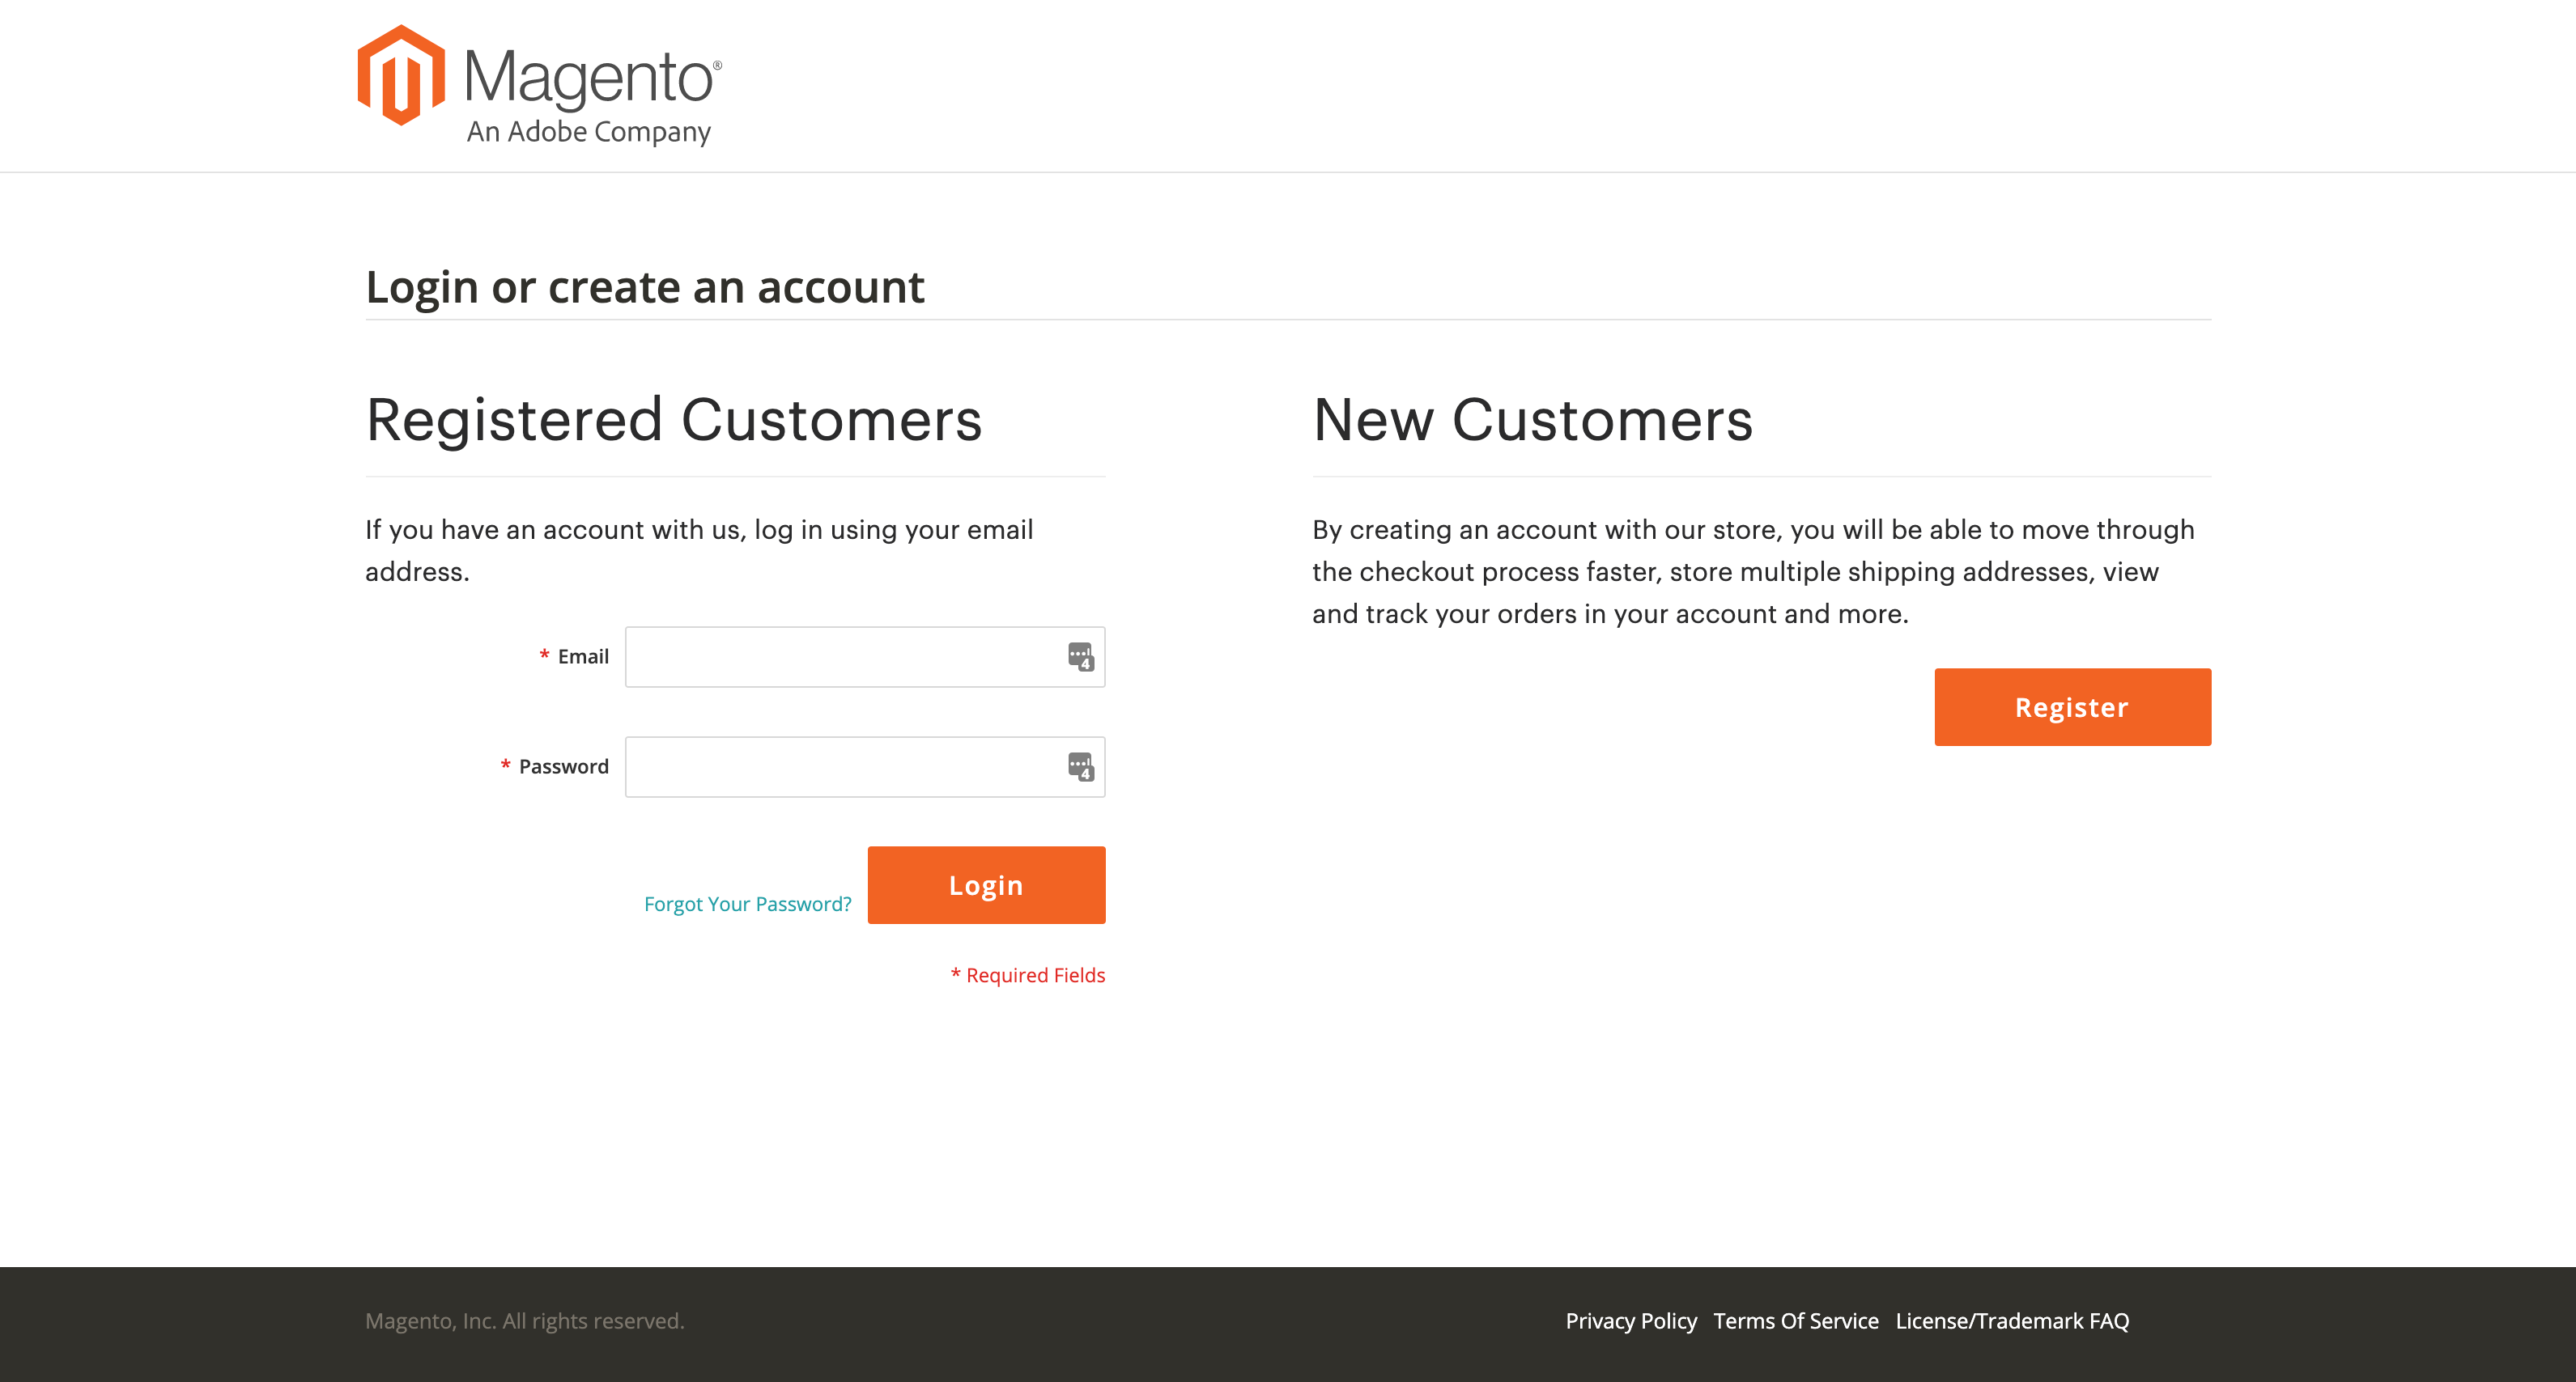Open the Privacy Policy footer link

pos(1631,1321)
